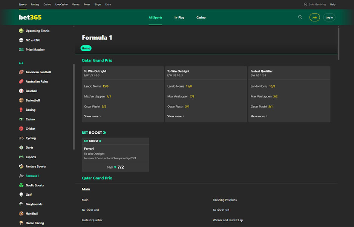Click the Home pill under Formula 1
Screen dimensions: 354x227
tap(86, 48)
